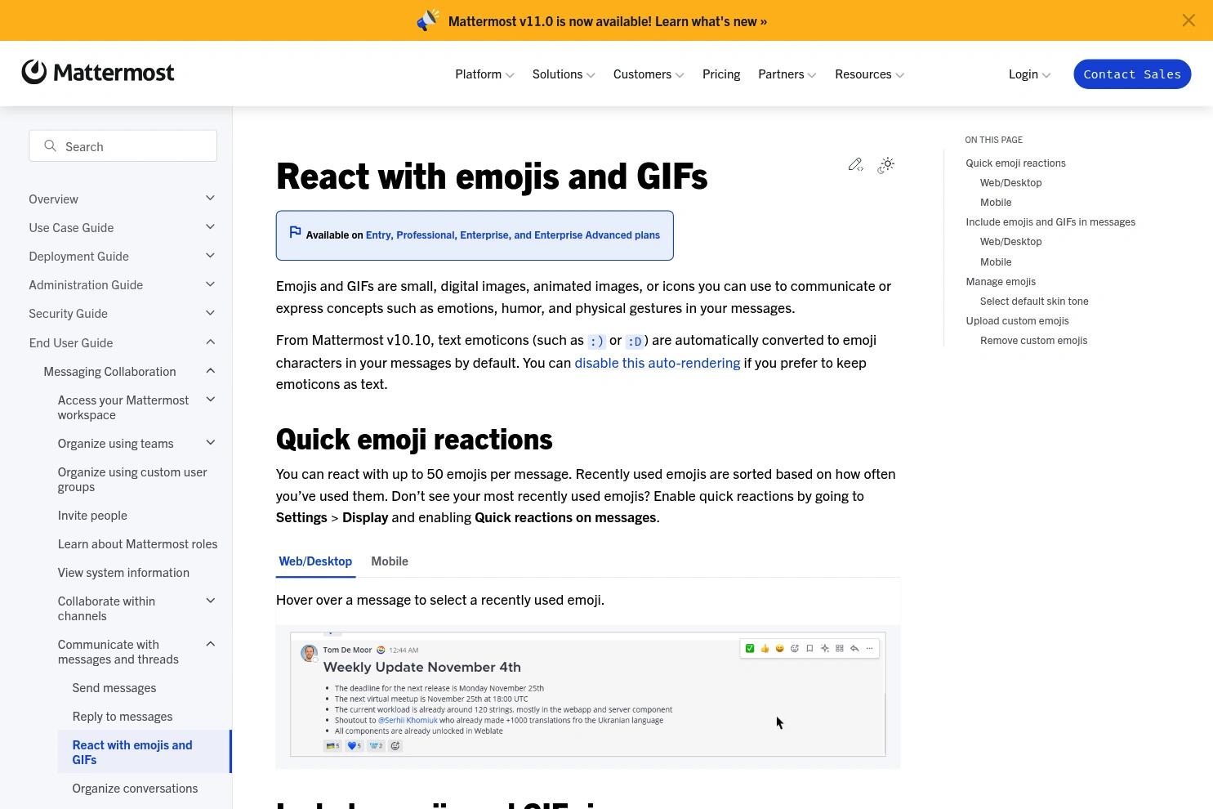Expand the Overview section chevron

tap(210, 199)
